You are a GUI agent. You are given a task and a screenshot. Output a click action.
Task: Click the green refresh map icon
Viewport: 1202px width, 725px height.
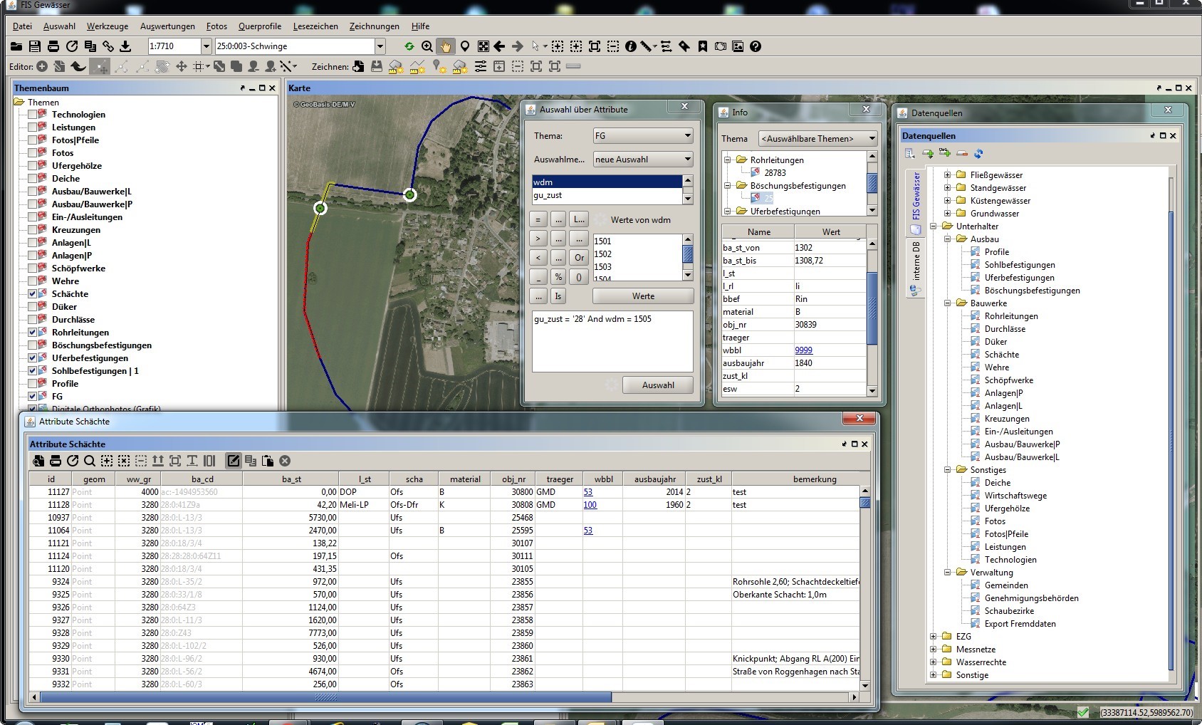point(409,46)
